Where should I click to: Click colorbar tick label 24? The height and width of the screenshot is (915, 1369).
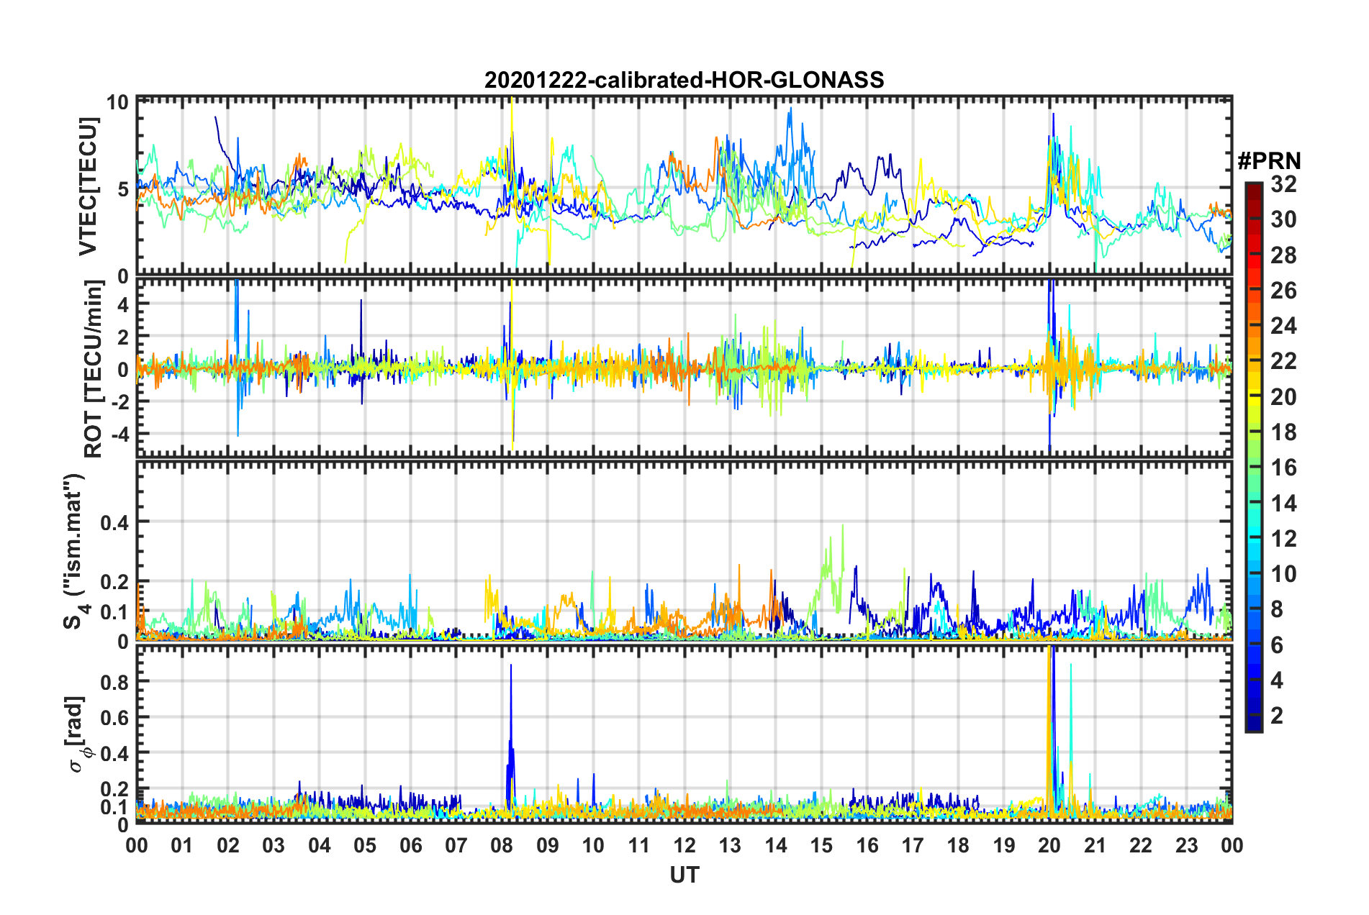pos(1283,326)
